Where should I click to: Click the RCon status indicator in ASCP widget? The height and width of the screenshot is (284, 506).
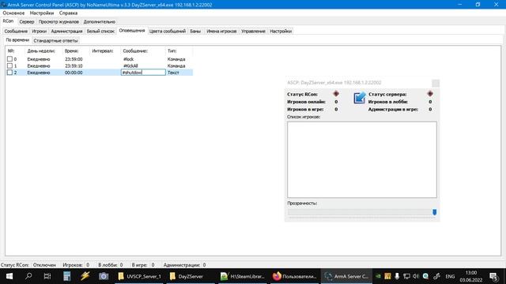point(336,94)
